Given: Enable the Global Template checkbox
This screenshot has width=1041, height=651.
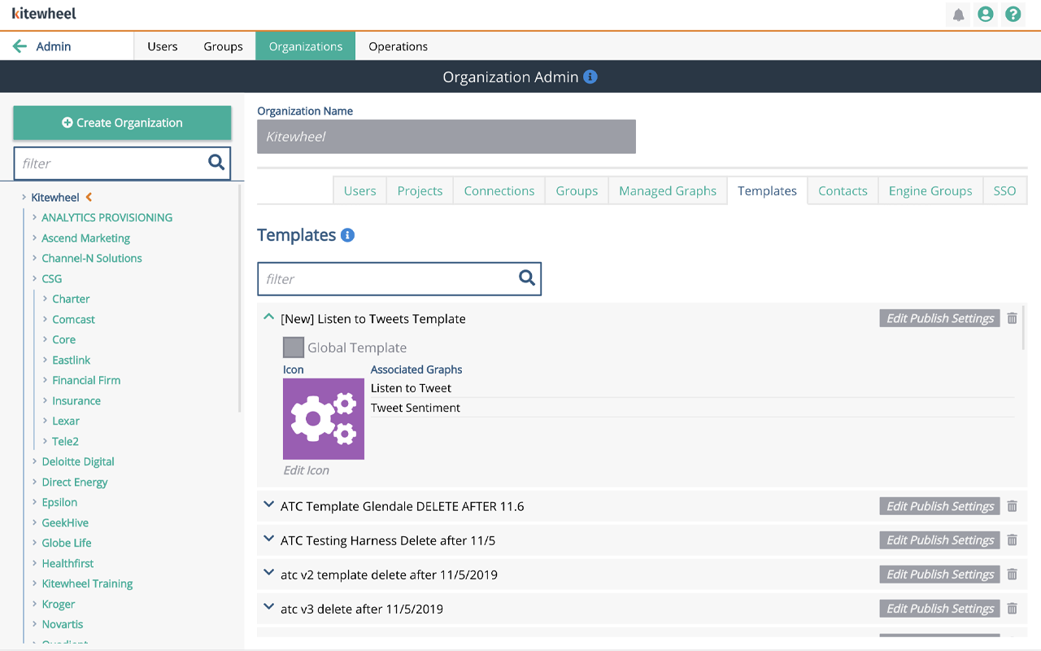Looking at the screenshot, I should tap(294, 347).
